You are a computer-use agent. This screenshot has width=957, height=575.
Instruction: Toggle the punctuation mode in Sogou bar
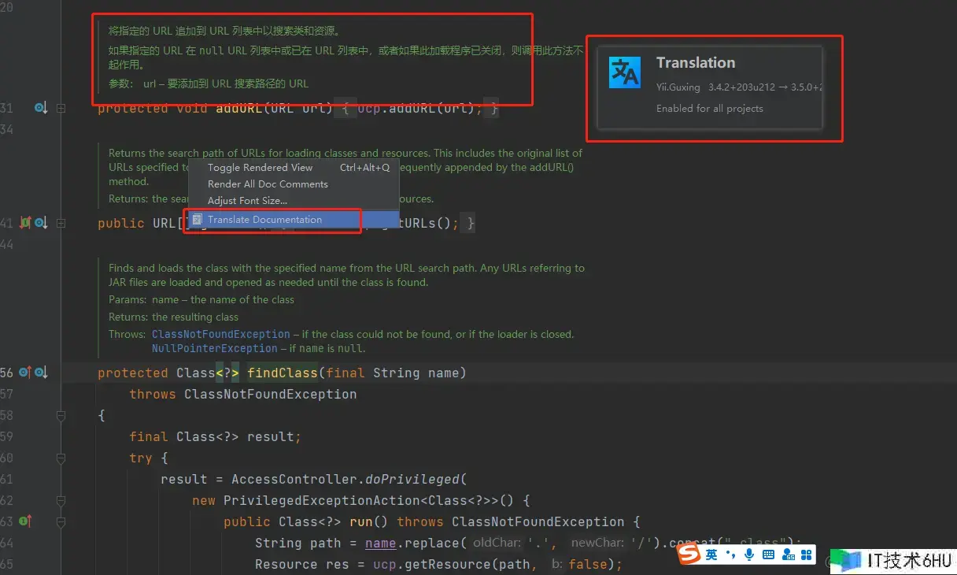[730, 555]
